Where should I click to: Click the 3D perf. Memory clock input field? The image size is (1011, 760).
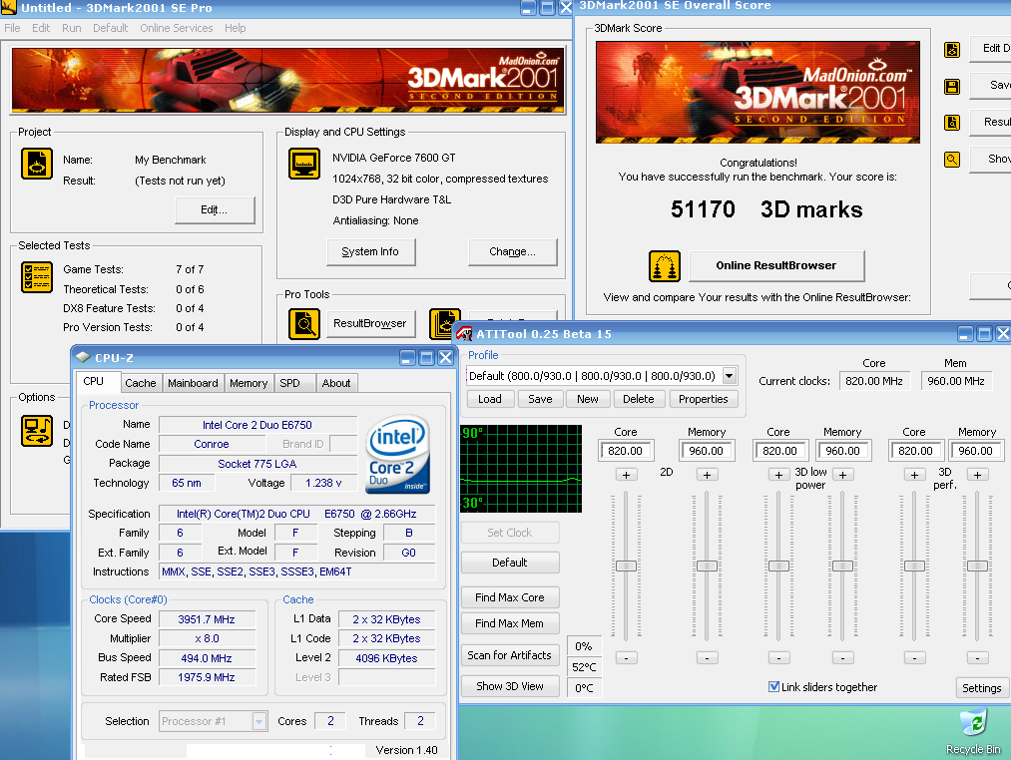(x=976, y=451)
